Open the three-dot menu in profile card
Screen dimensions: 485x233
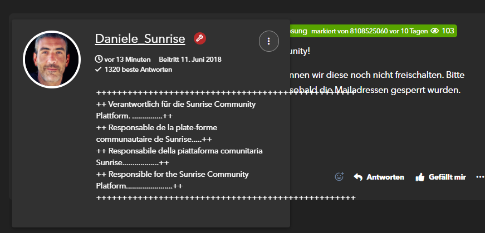pyautogui.click(x=269, y=41)
